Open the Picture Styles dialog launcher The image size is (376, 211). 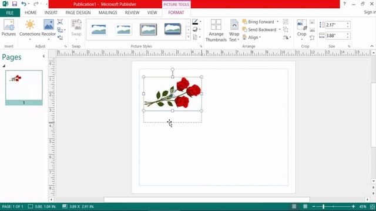(x=201, y=46)
